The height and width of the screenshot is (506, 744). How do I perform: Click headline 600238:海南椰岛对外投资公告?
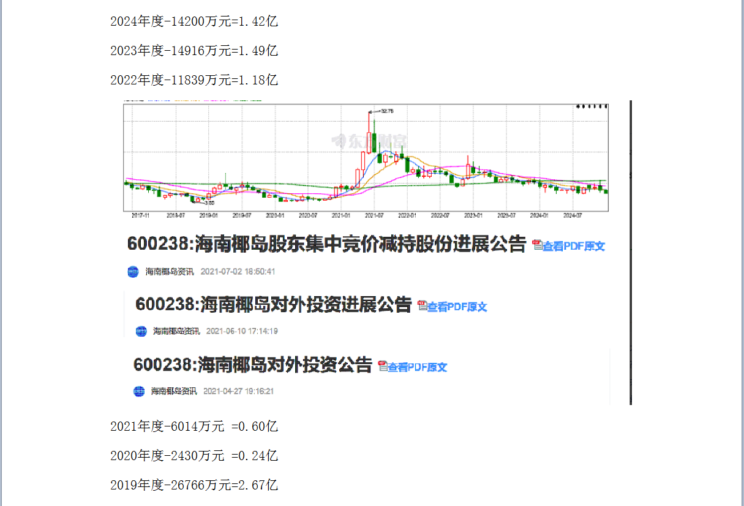pos(252,365)
